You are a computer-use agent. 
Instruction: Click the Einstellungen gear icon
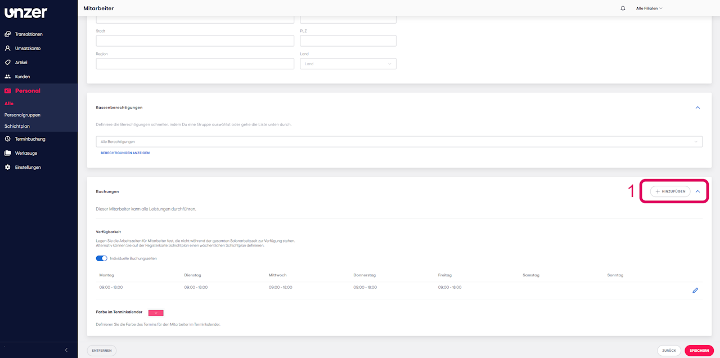[x=8, y=167]
